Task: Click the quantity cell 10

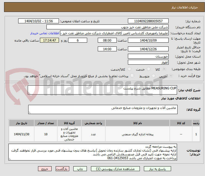Action: coord(46,134)
